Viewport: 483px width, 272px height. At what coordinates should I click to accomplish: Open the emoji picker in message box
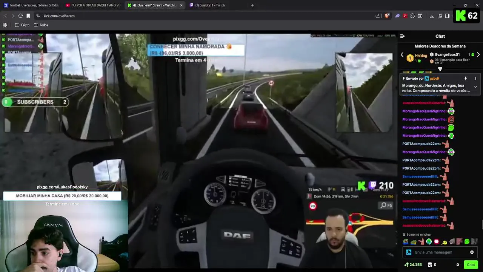click(x=472, y=252)
